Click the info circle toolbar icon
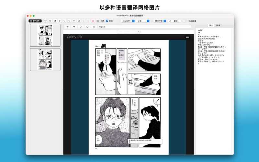The image size is (259, 162). 79,21
